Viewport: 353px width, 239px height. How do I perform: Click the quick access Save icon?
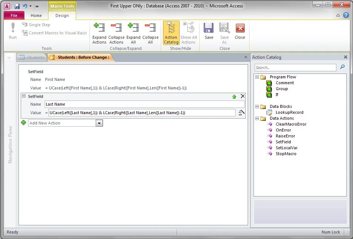pyautogui.click(x=17, y=6)
